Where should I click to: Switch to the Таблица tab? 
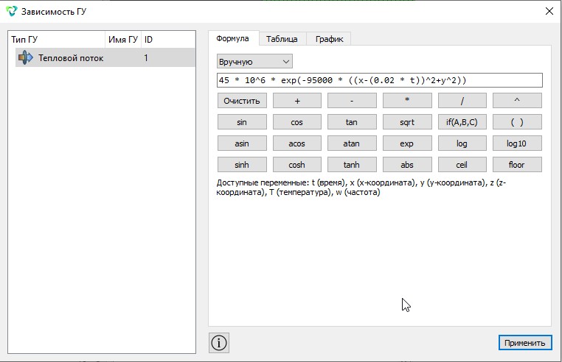[x=282, y=39]
